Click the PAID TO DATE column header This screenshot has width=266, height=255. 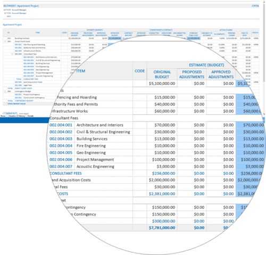[245, 34]
